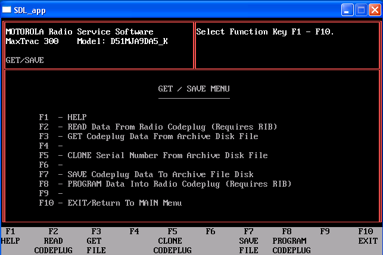Select F7 SAVE FILE in bottom bar
This screenshot has width=383, height=255.
(248, 241)
